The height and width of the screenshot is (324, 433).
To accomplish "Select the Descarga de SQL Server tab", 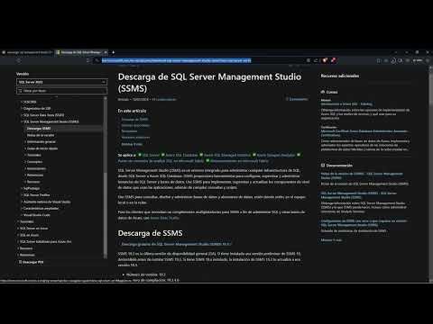I will coord(80,52).
